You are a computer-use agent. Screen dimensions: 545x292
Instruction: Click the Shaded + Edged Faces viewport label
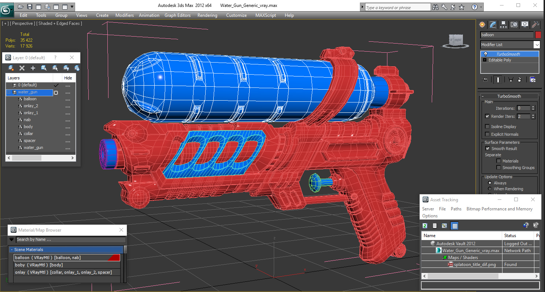(59, 23)
